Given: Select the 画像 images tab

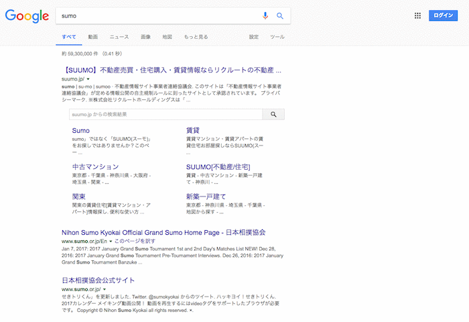Looking at the screenshot, I should (145, 37).
